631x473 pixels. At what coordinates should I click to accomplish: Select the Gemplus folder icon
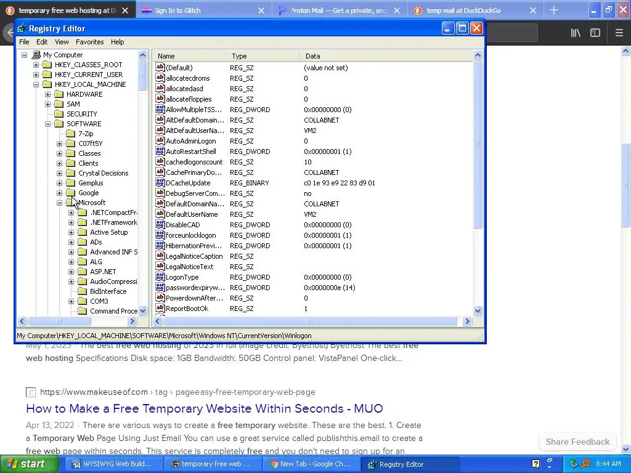click(x=70, y=183)
